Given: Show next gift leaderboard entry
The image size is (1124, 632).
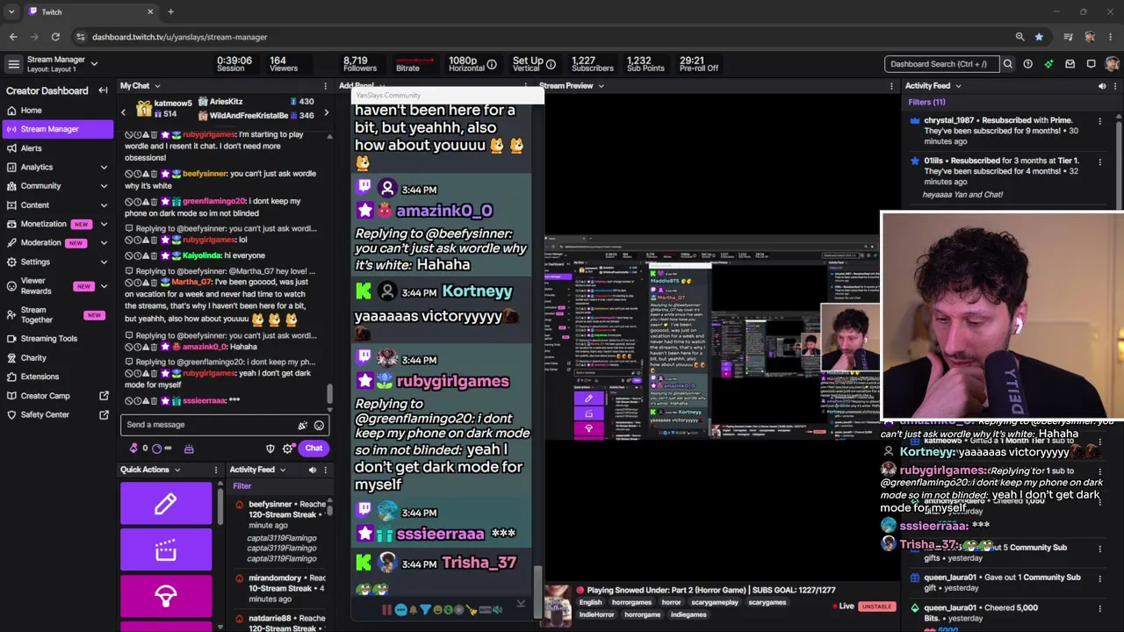Looking at the screenshot, I should 326,113.
